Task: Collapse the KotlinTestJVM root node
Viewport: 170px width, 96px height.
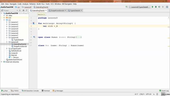Action: tap(2, 13)
